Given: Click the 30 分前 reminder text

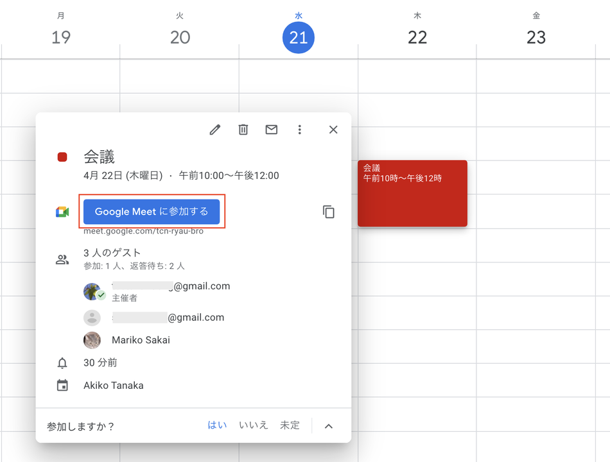Looking at the screenshot, I should (100, 363).
